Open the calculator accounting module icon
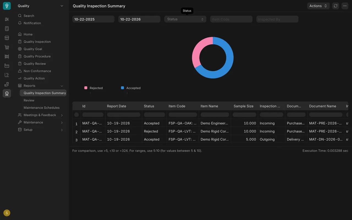 click(x=7, y=29)
